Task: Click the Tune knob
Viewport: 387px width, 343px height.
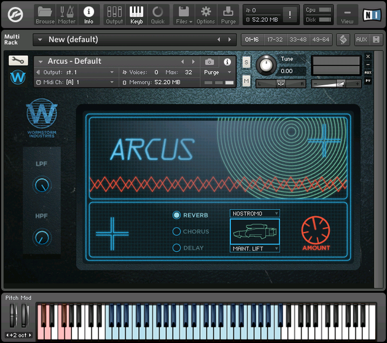Action: point(266,65)
